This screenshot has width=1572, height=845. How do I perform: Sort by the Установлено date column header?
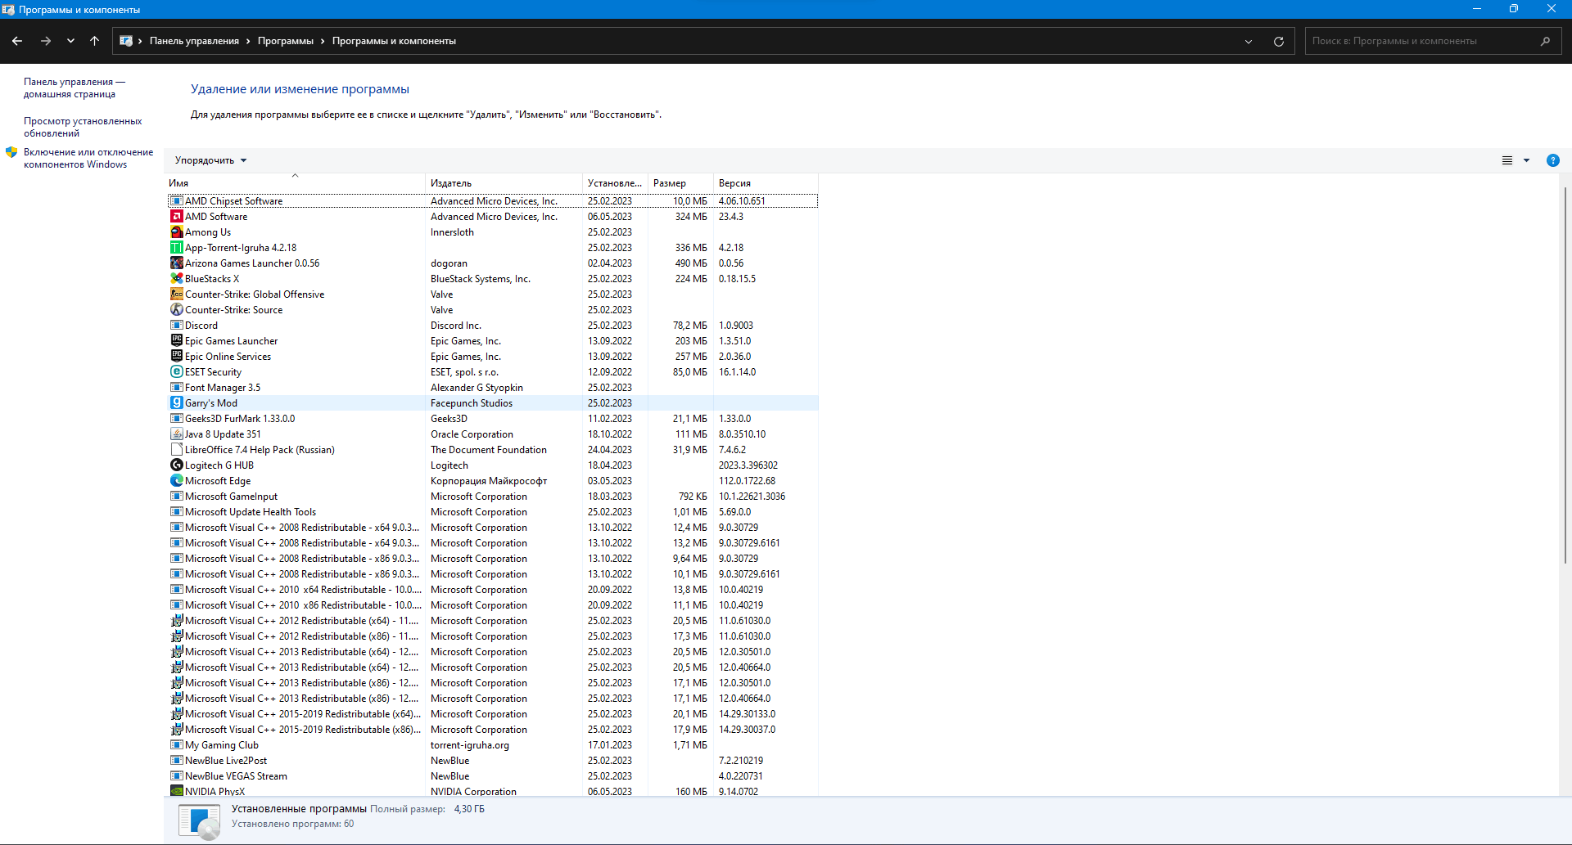click(x=615, y=183)
